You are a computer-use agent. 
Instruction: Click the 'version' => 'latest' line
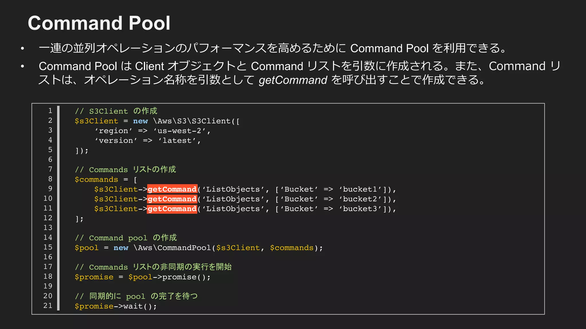coord(148,141)
